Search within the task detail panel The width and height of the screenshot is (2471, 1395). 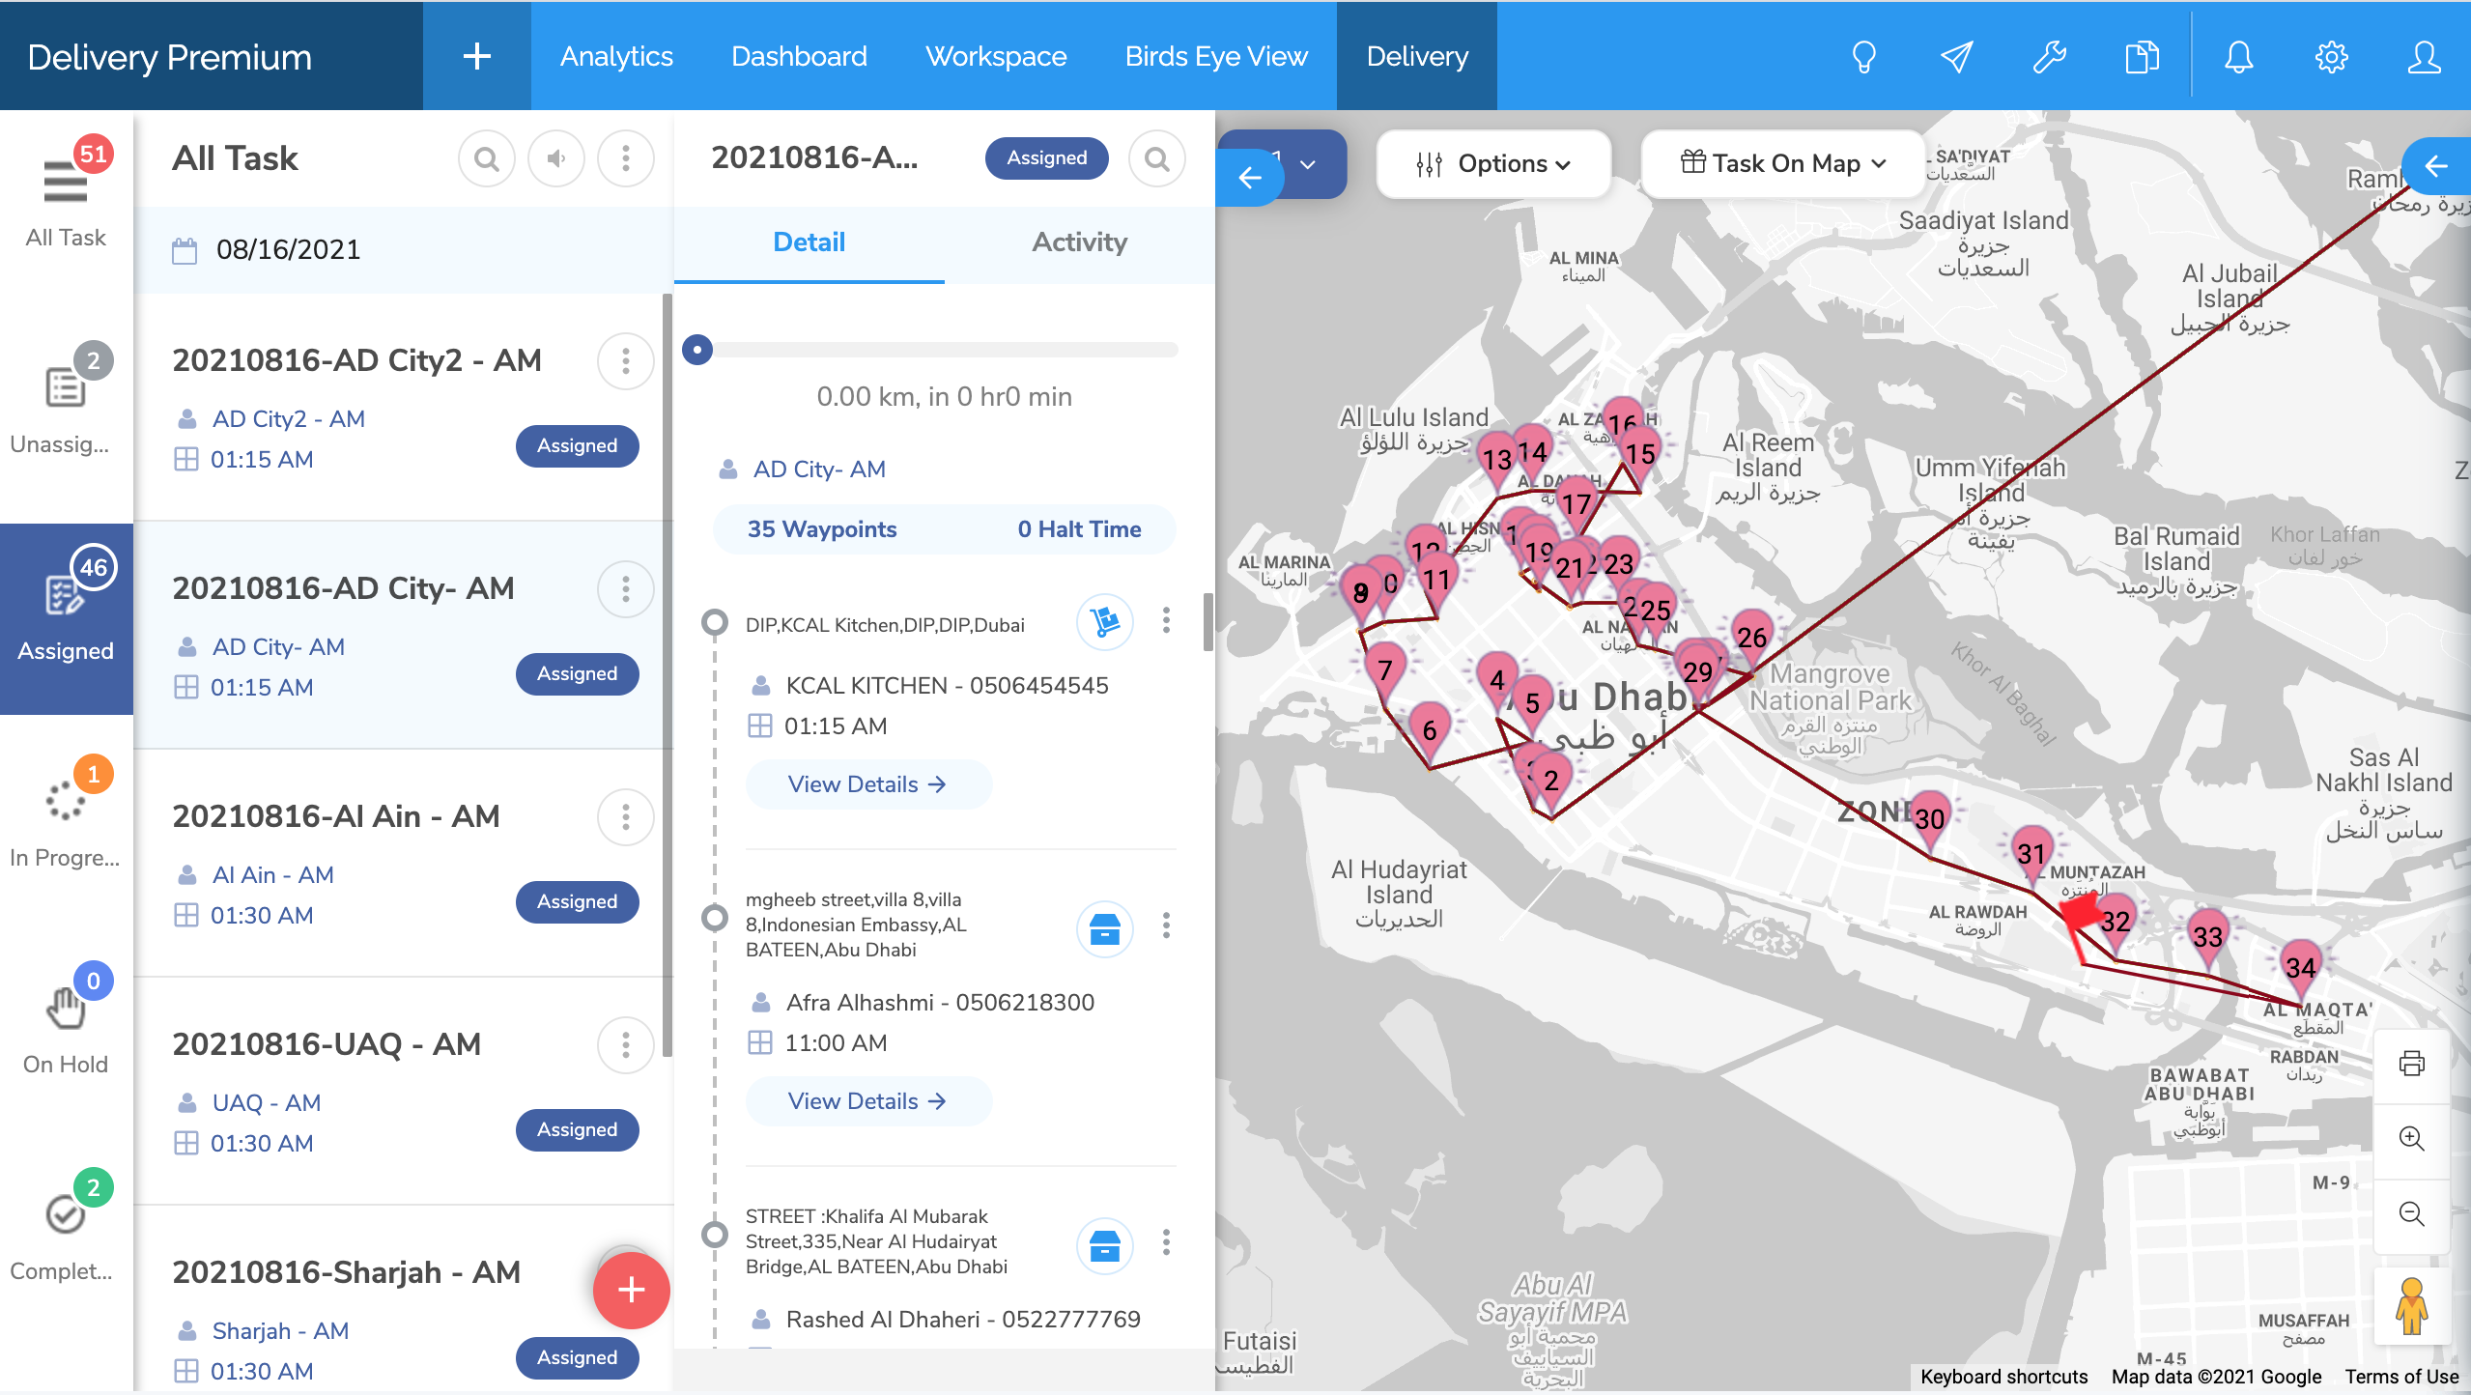click(x=1157, y=158)
